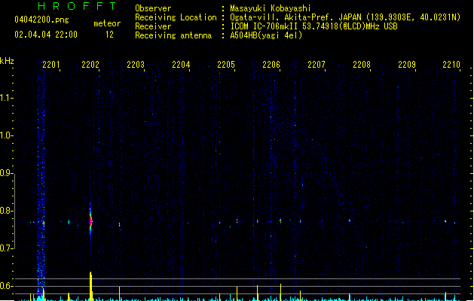Click the A504HB(yagi 4el) antenna text
This screenshot has height=301, width=474.
tap(266, 35)
